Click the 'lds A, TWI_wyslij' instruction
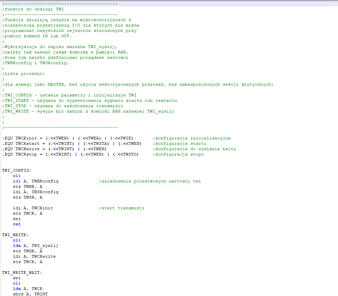338x296 pixels. (x=36, y=246)
